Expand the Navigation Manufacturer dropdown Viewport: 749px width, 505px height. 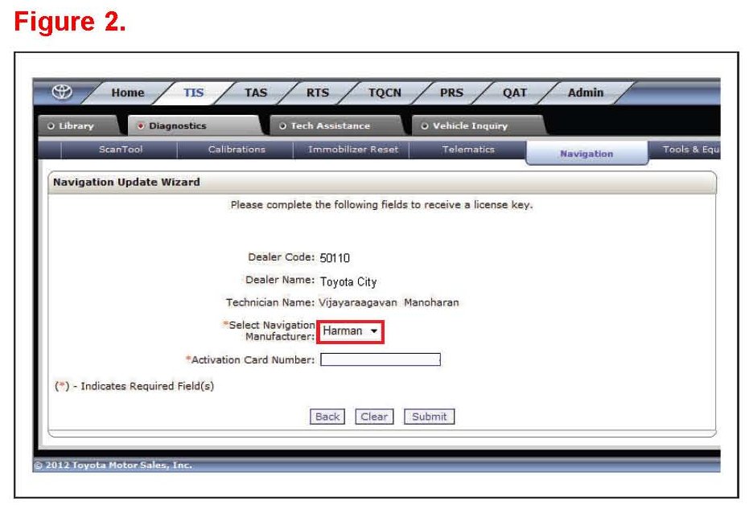click(351, 331)
